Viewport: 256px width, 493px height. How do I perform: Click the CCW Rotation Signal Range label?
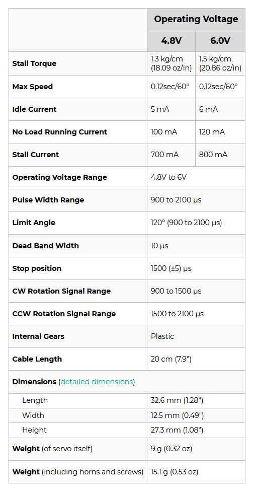64,314
